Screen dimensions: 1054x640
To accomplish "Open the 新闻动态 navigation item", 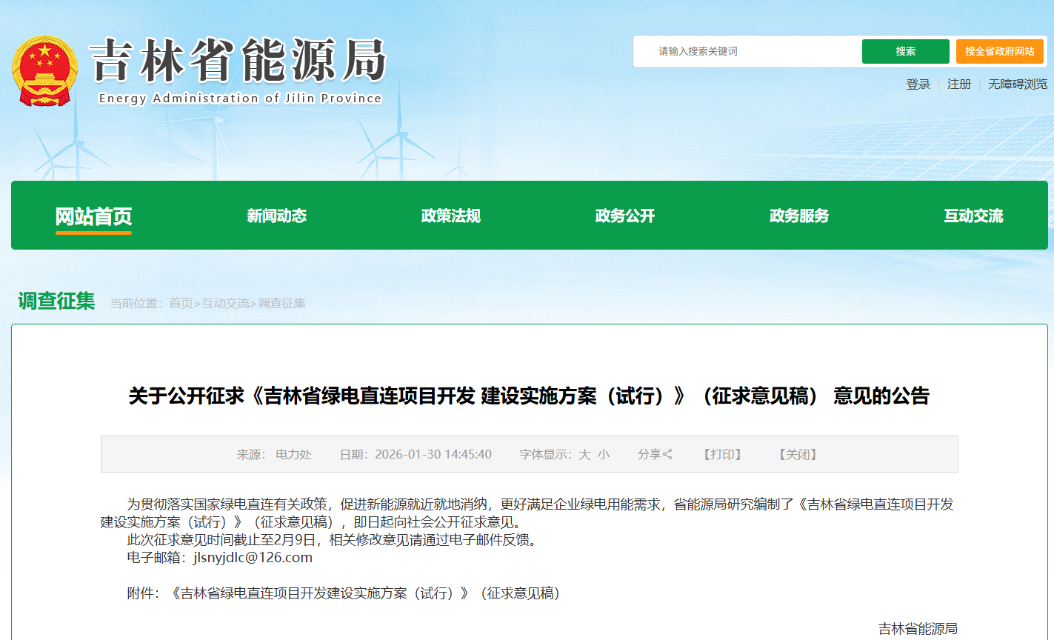I will tap(276, 216).
